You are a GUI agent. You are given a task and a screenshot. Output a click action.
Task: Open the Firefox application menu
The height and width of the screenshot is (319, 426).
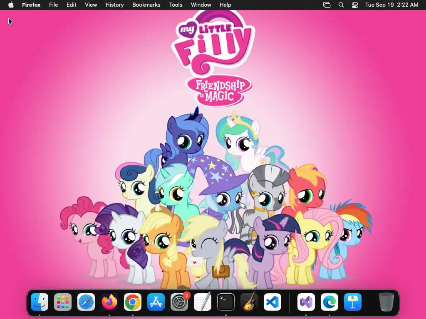pyautogui.click(x=31, y=5)
